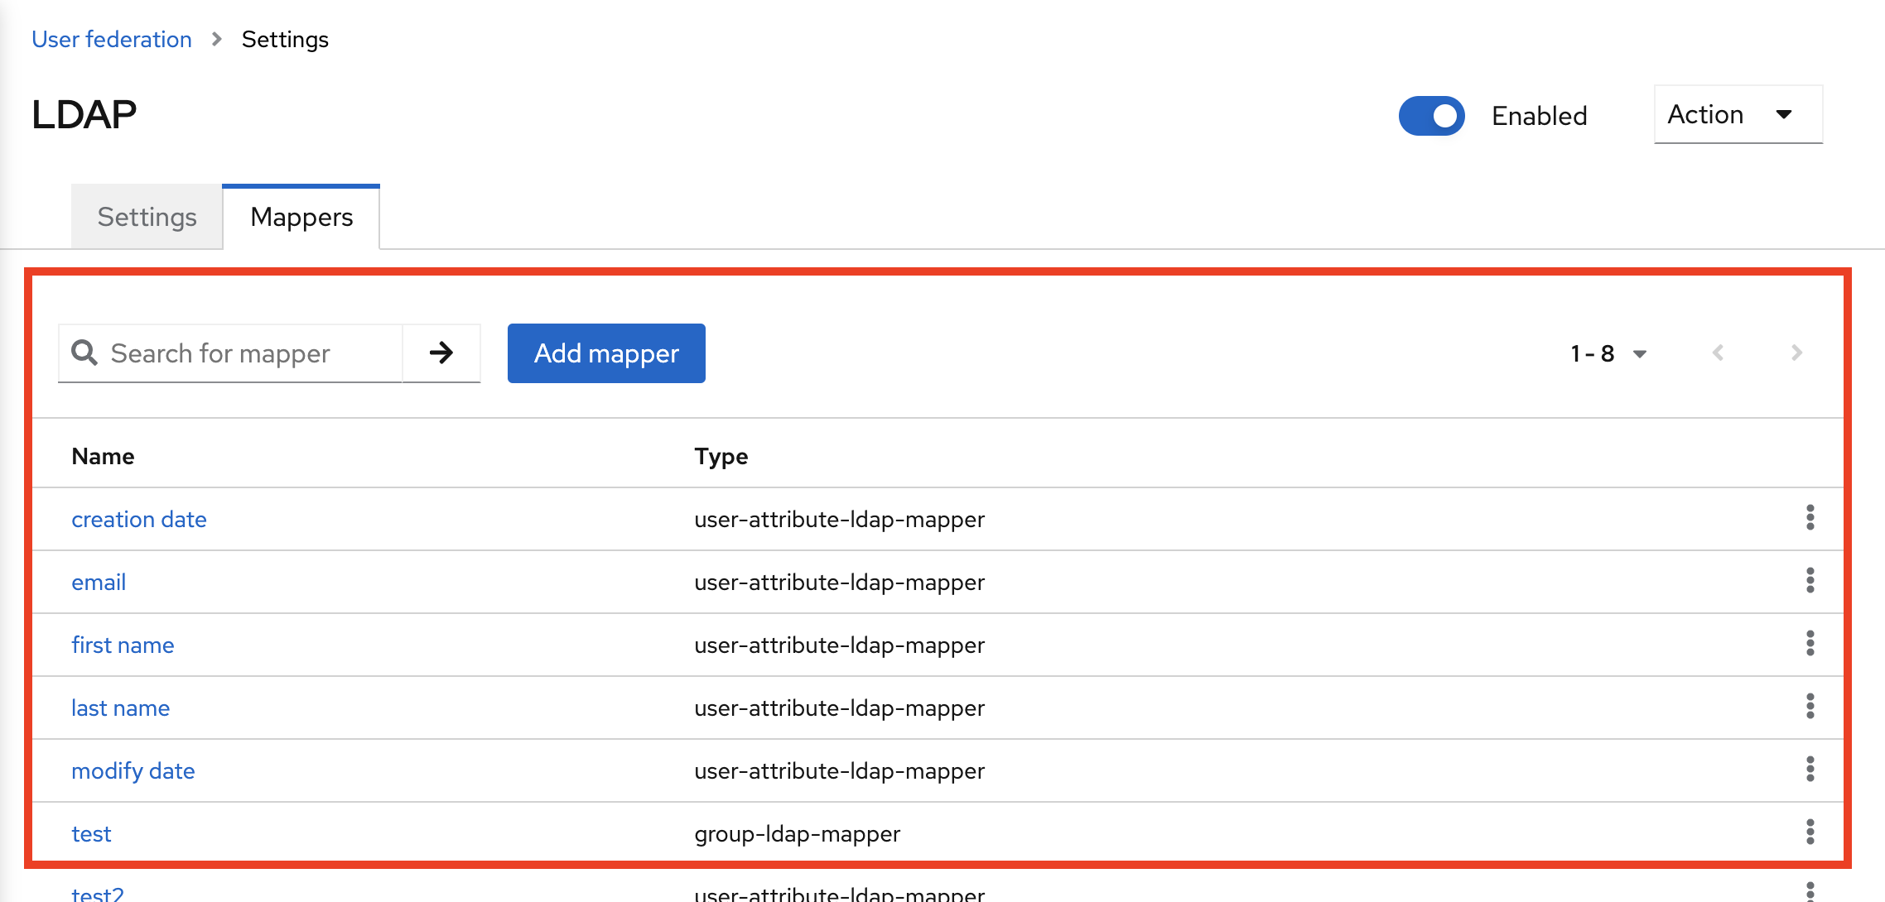Switch to the Settings tab
The width and height of the screenshot is (1885, 902).
click(147, 216)
